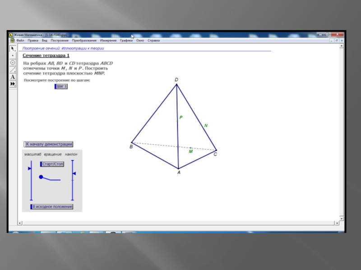Pick the Straightedge line tool
Image resolution: width=361 pixels, height=270 pixels.
coord(13,70)
